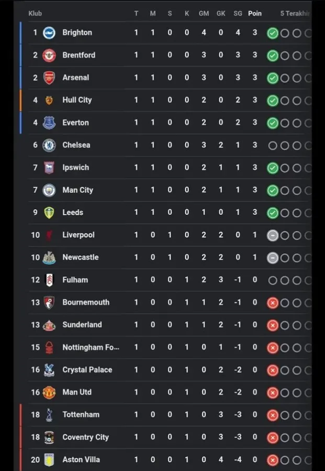Select the Coventry City team name
The height and width of the screenshot is (471, 325).
(x=85, y=437)
